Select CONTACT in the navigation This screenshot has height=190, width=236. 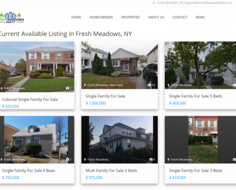180,17
